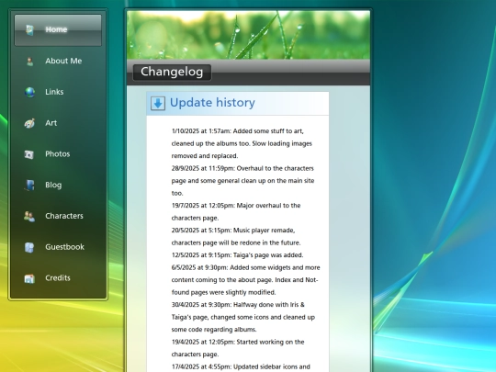Screen dimensions: 496x372
Task: Click the Characters people icon
Action: click(29, 217)
